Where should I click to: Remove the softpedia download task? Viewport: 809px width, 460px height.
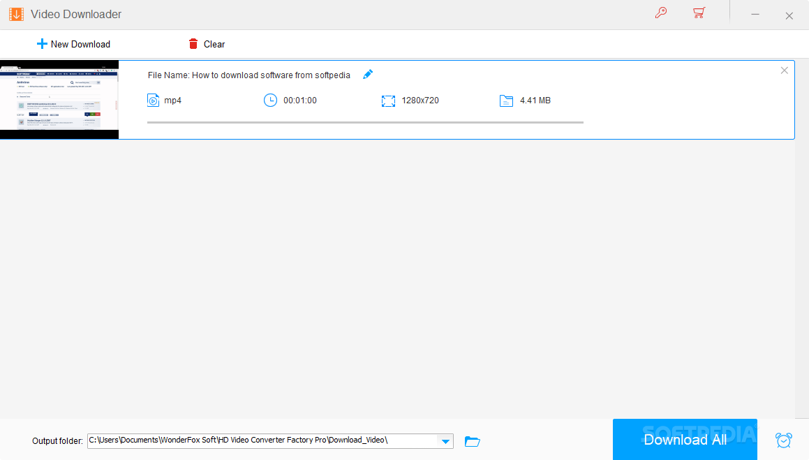(784, 70)
